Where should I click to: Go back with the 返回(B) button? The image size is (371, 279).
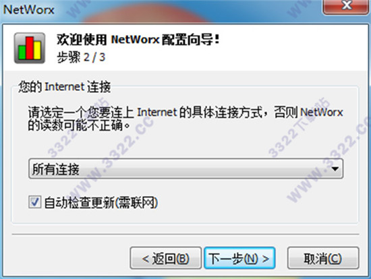pos(166,258)
